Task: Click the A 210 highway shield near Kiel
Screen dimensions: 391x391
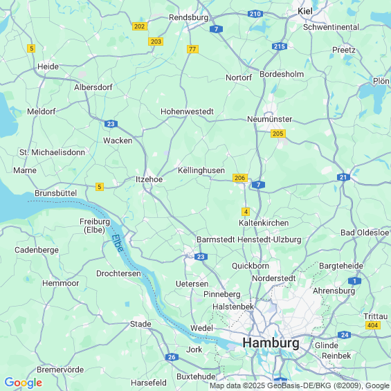Action: point(255,14)
